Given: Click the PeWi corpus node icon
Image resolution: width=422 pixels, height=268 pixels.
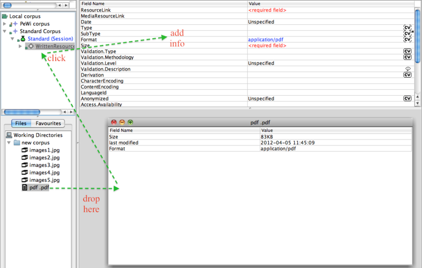Looking at the screenshot, I should (x=14, y=24).
